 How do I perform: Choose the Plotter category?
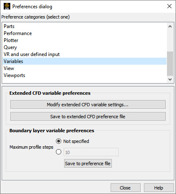tap(84, 40)
